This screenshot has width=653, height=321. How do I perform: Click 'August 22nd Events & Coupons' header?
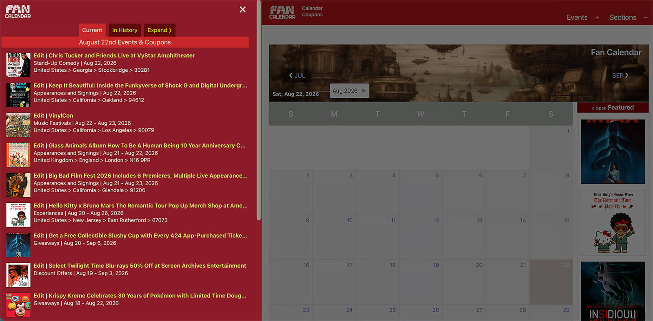pyautogui.click(x=125, y=42)
